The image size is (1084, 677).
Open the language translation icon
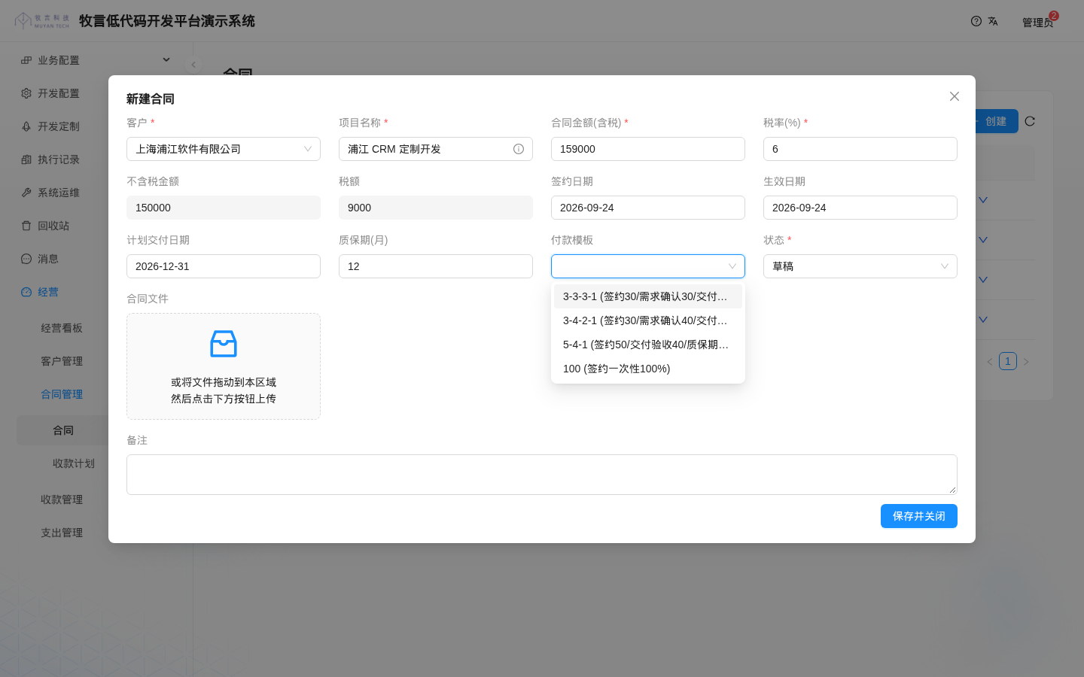pos(993,21)
